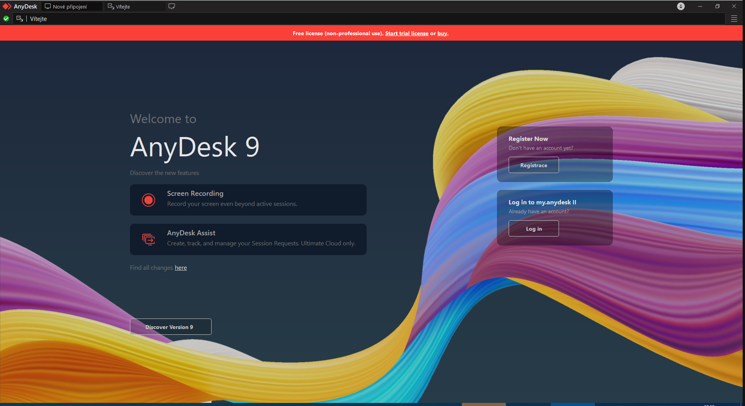Open the hamburger main menu

point(734,19)
